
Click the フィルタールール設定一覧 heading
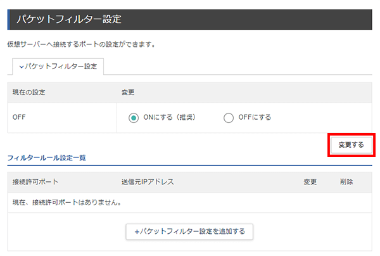pyautogui.click(x=46, y=158)
